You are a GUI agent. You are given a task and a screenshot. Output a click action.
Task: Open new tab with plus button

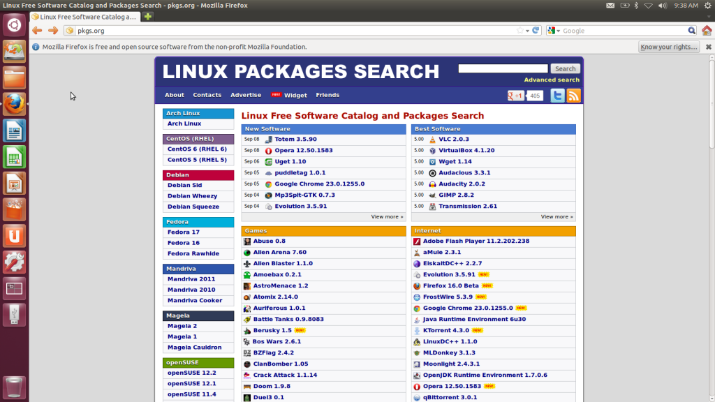click(x=148, y=17)
